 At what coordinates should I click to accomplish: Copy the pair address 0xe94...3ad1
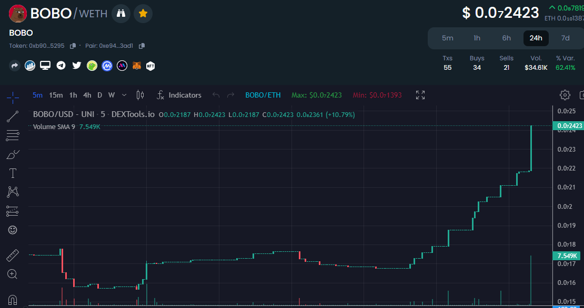tap(142, 46)
